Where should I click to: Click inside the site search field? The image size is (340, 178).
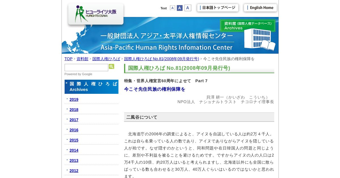[x=86, y=68]
